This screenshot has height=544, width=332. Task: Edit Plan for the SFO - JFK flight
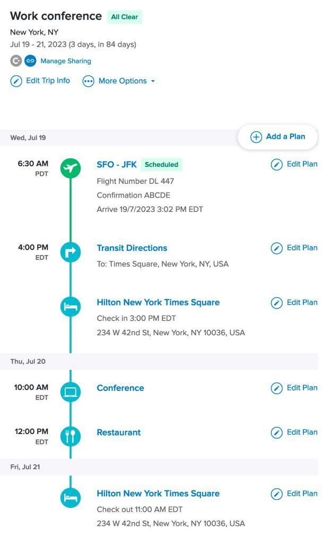[294, 164]
